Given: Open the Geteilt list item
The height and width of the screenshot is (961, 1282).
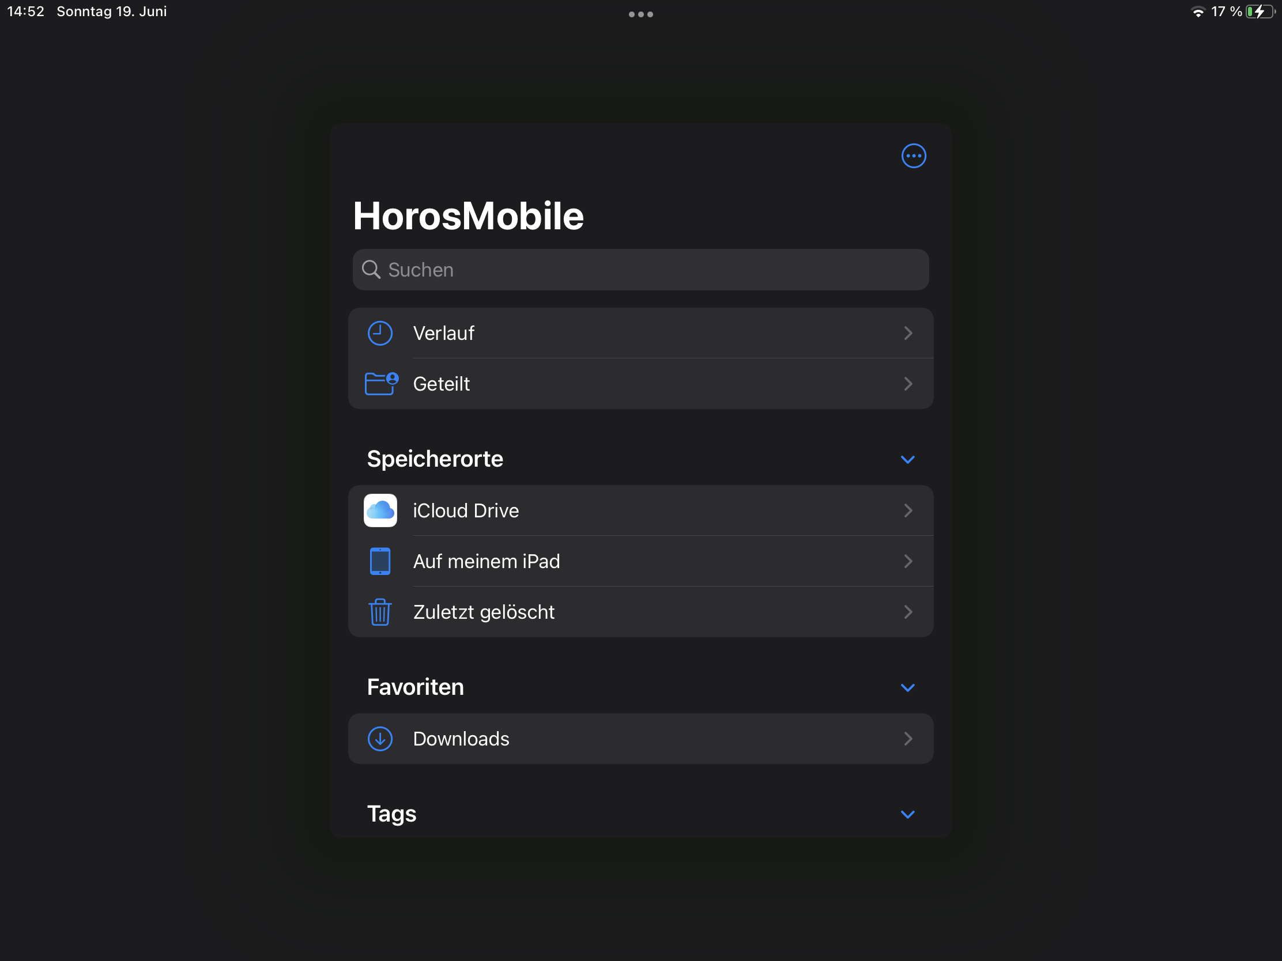Looking at the screenshot, I should pyautogui.click(x=640, y=384).
